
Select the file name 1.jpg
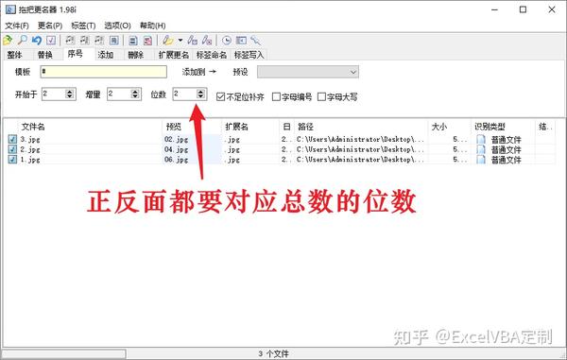click(30, 160)
